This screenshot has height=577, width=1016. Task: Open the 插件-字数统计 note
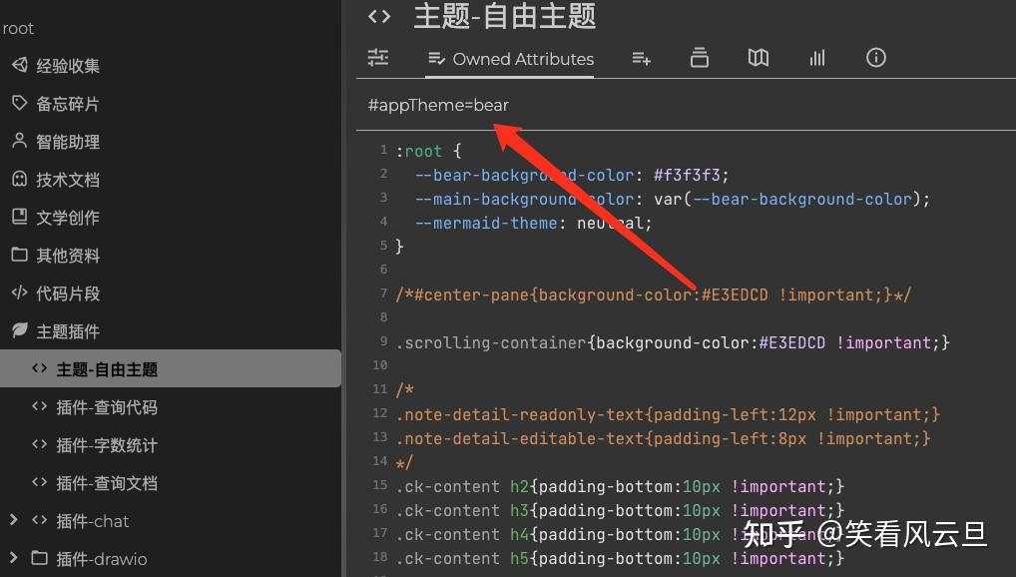click(107, 445)
